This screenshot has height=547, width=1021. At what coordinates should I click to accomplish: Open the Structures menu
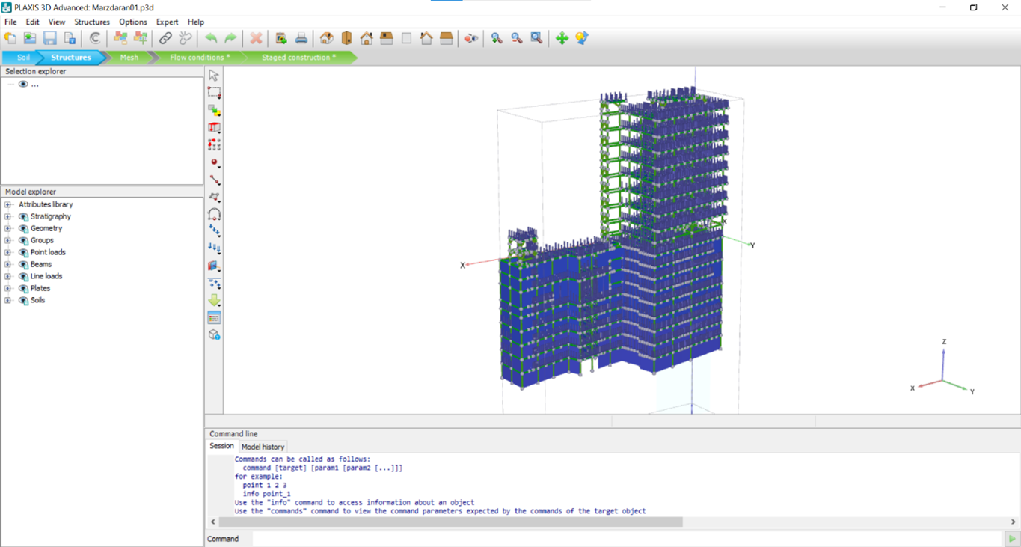92,22
